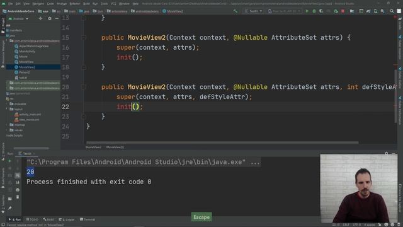Click the layout icon in Run panel sidebar
The height and width of the screenshot is (227, 403).
click(x=10, y=199)
